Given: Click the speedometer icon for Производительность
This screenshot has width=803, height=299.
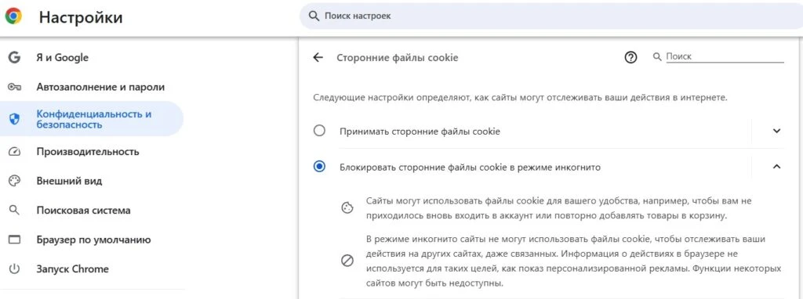Looking at the screenshot, I should [14, 152].
